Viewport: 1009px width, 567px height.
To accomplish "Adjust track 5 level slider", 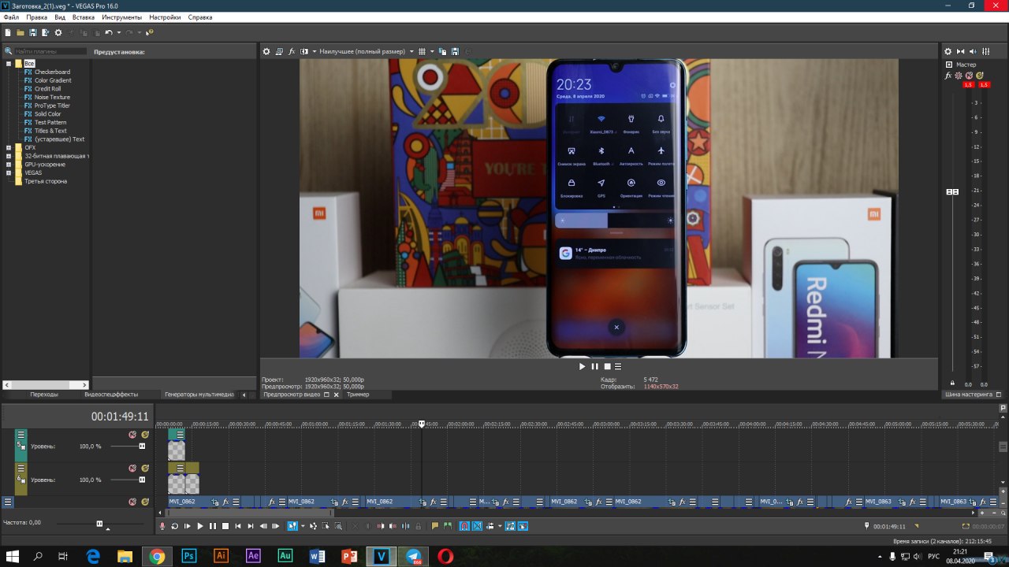I will click(x=142, y=447).
